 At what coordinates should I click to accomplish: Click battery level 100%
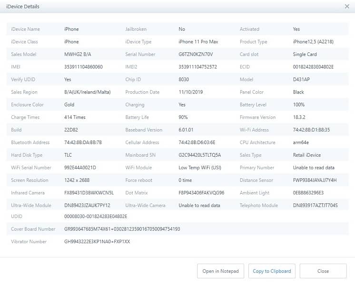click(299, 104)
